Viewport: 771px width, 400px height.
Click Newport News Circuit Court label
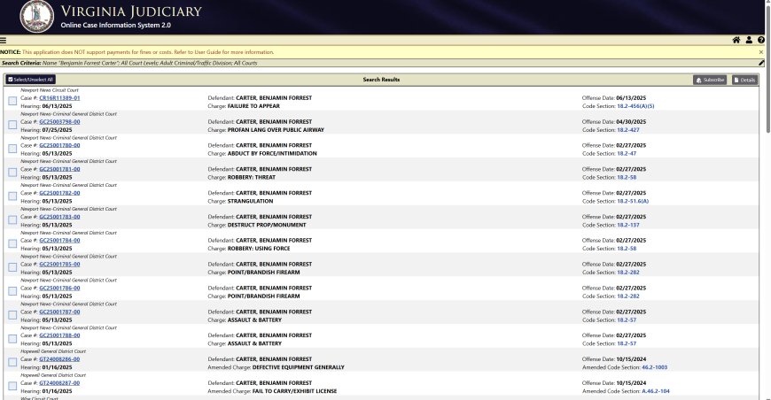pos(49,90)
